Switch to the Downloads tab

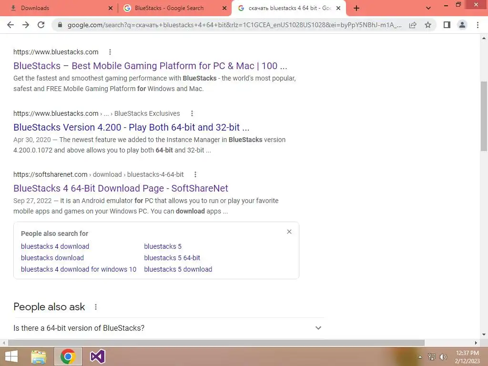click(59, 9)
